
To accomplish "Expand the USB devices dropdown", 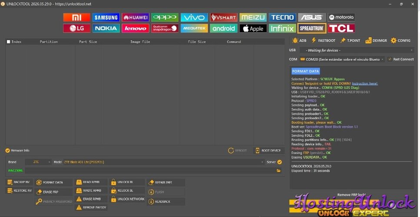I will (x=357, y=50).
